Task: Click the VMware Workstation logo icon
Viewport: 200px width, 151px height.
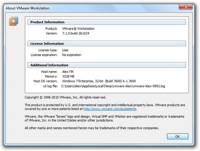Action: pyautogui.click(x=14, y=21)
